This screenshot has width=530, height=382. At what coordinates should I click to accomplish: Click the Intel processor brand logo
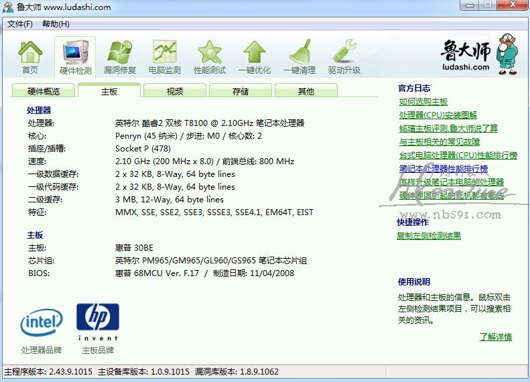click(42, 323)
